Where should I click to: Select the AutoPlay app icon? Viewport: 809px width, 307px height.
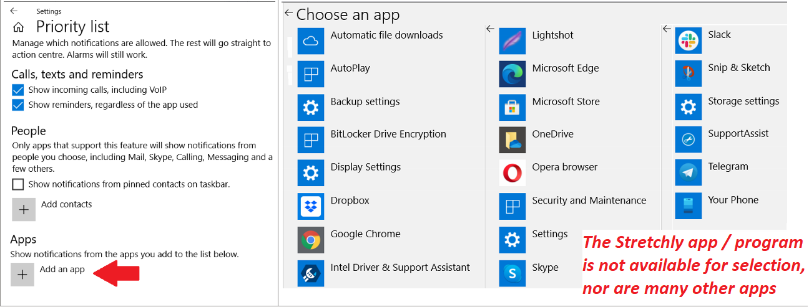(x=311, y=73)
